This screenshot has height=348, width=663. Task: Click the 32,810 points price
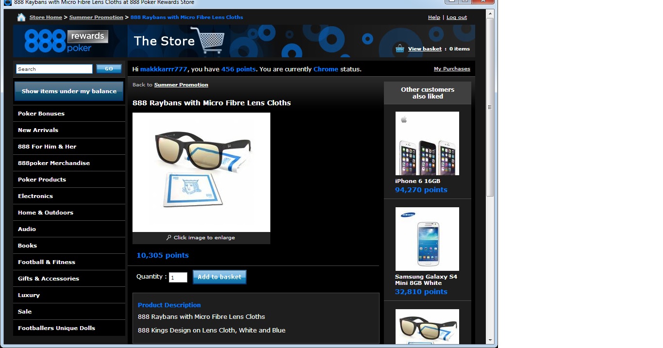coord(421,292)
